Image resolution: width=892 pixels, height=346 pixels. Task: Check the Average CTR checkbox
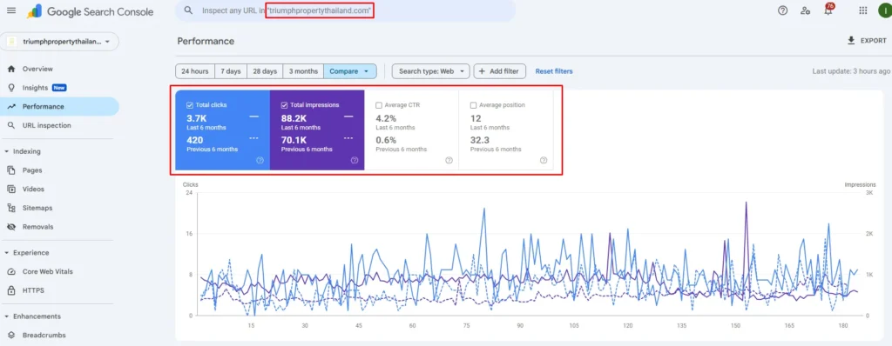point(379,105)
